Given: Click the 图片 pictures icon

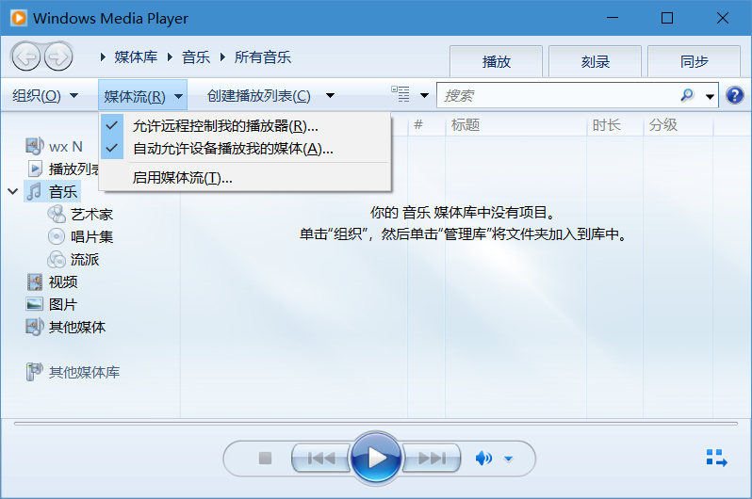Looking at the screenshot, I should [35, 304].
